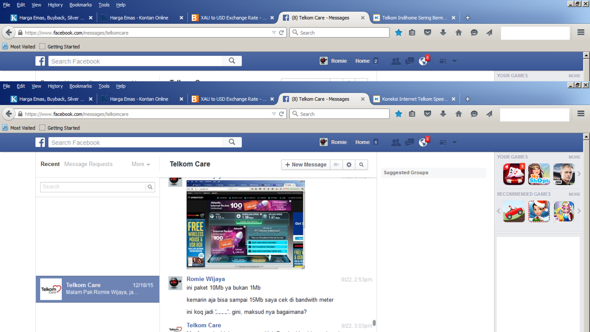Open the hamburger menu in the front Firefox window
Screen dimensions: 590x332
click(581, 113)
